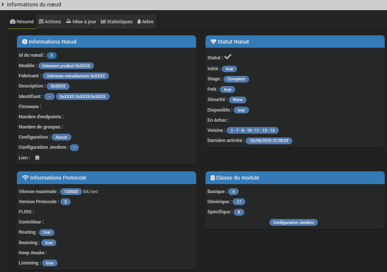Go to the Statistiques tab

click(116, 22)
